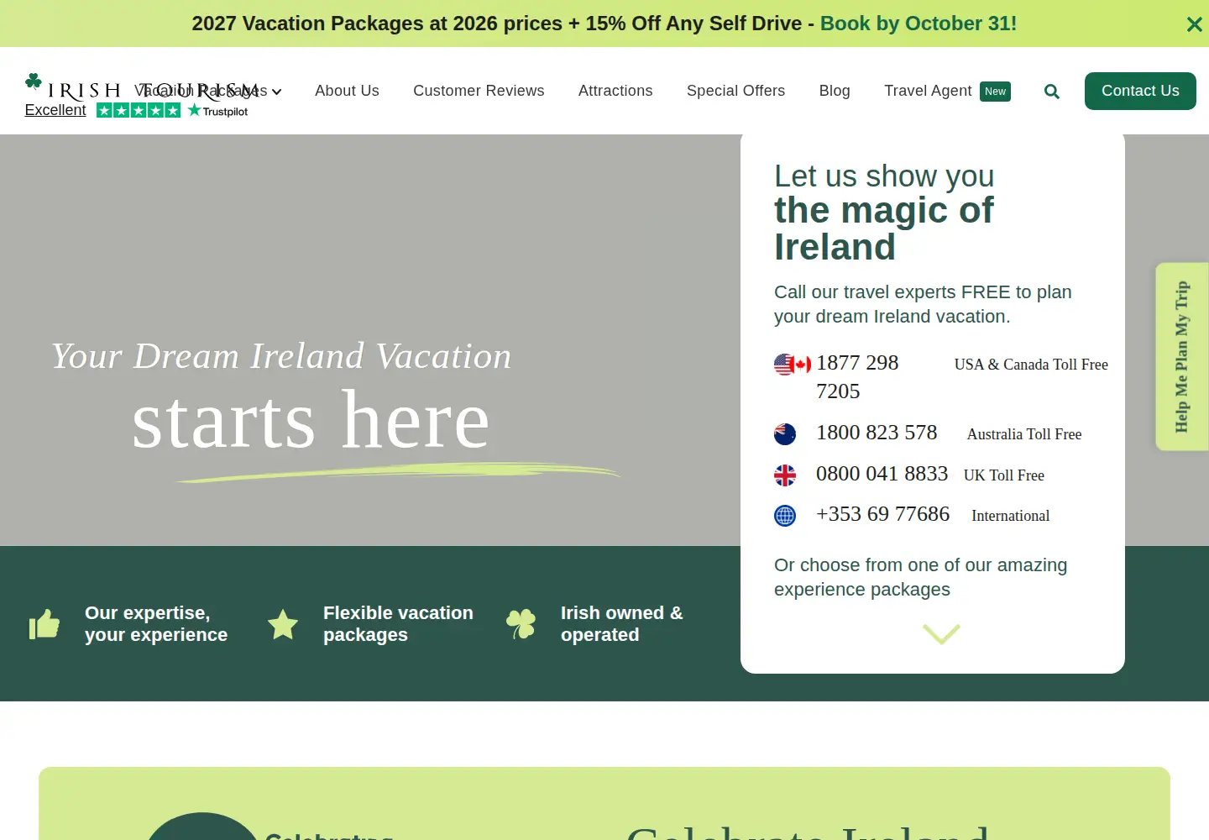Click the 'Our expertise, your experience' text
1209x840 pixels.
coord(156,624)
